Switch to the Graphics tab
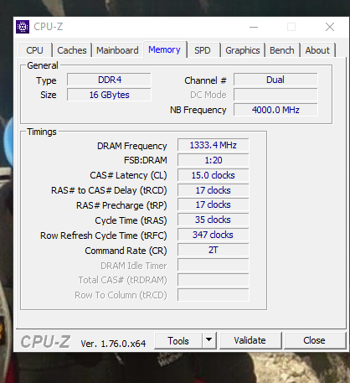The height and width of the screenshot is (383, 350). pos(243,50)
